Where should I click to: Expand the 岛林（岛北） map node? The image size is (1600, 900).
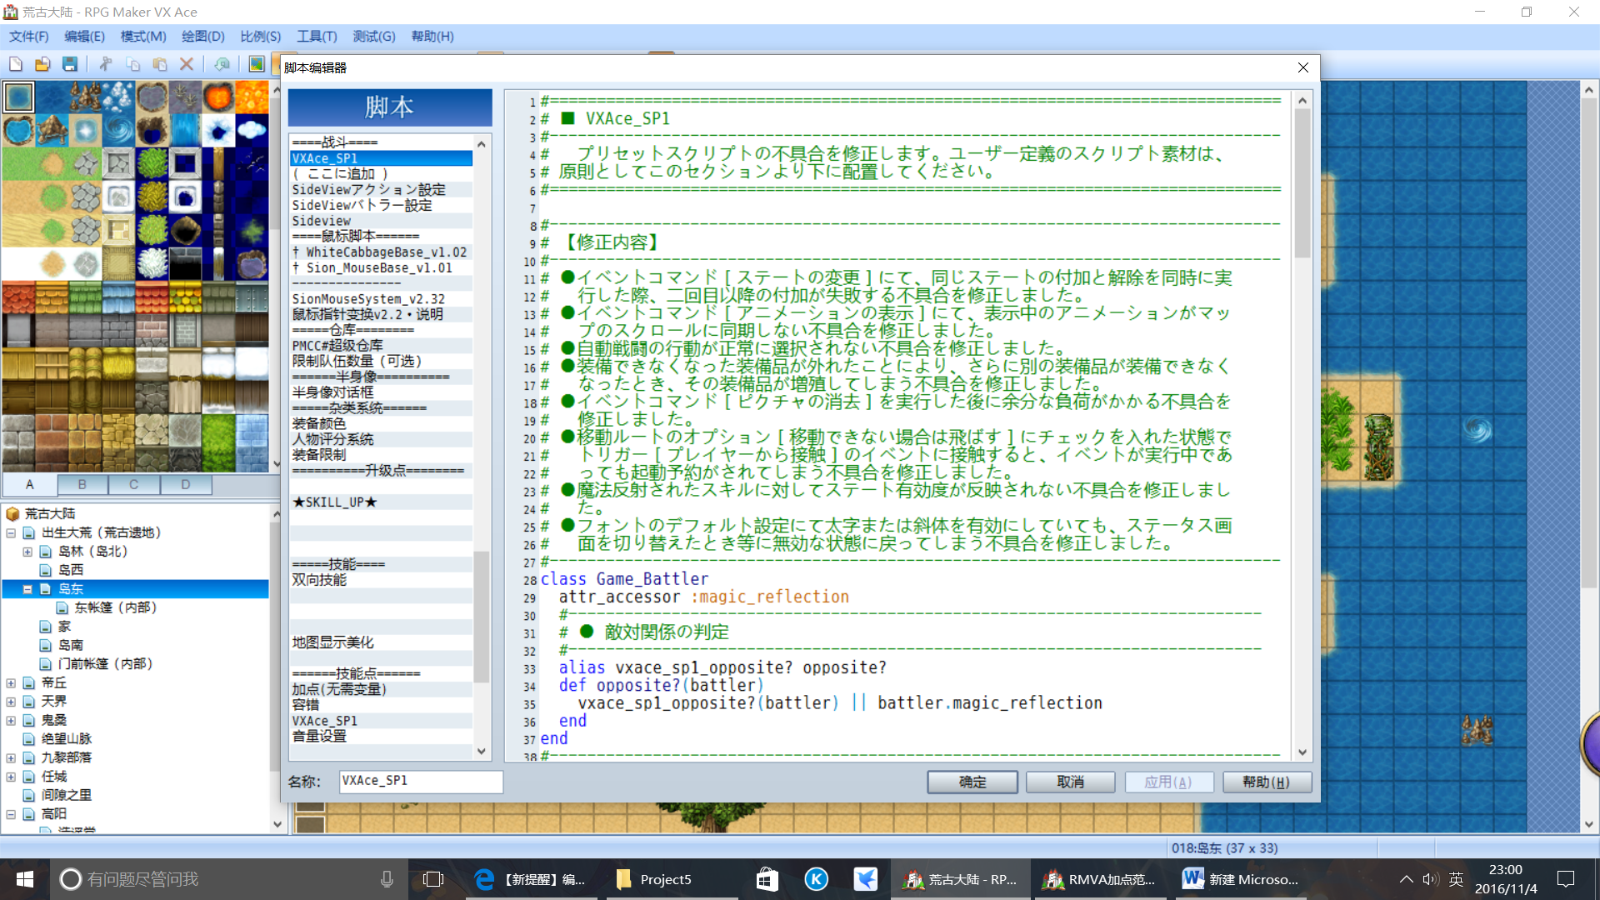point(27,552)
